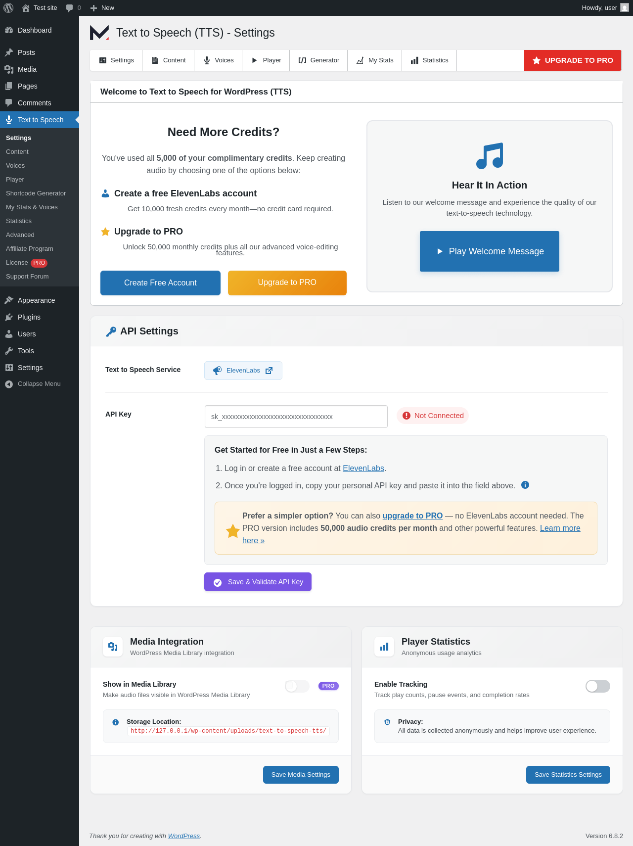Click the Player Statistics chart icon
This screenshot has width=633, height=846.
coord(384,647)
